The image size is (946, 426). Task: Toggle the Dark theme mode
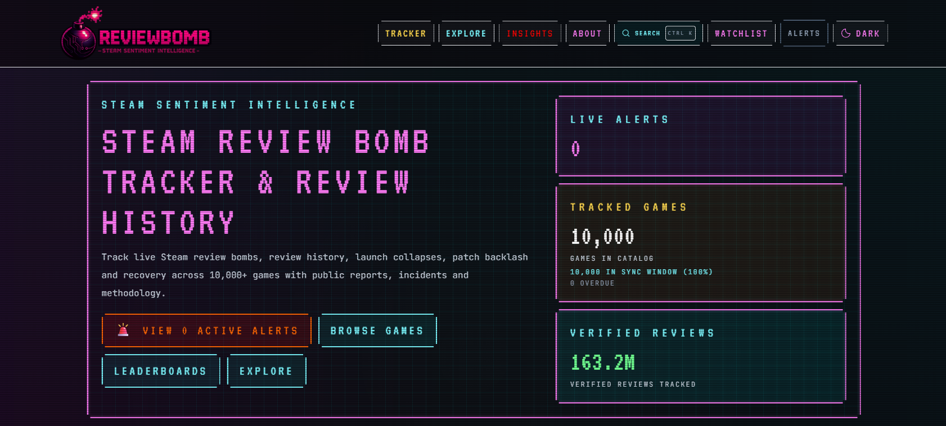coord(861,33)
